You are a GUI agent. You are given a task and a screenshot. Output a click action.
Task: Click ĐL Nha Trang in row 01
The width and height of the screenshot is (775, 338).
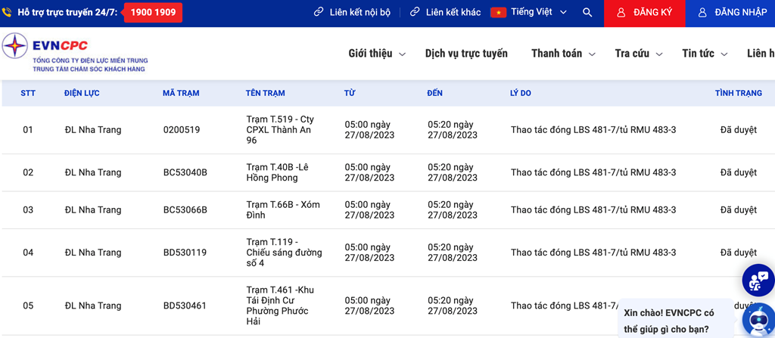coord(92,130)
